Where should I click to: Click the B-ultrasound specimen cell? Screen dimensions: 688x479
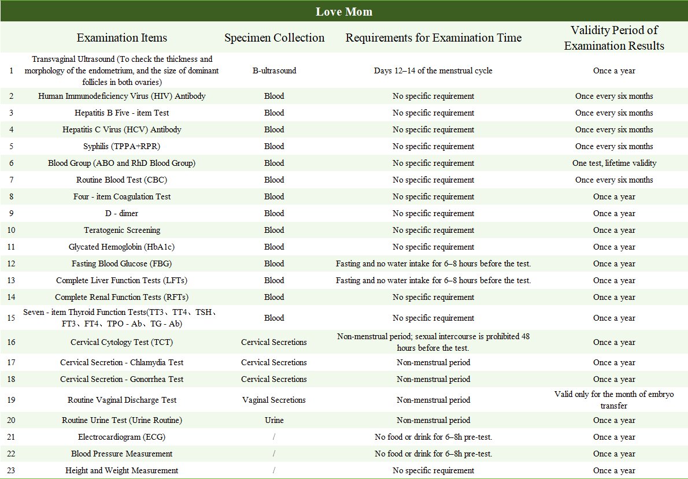click(x=274, y=70)
